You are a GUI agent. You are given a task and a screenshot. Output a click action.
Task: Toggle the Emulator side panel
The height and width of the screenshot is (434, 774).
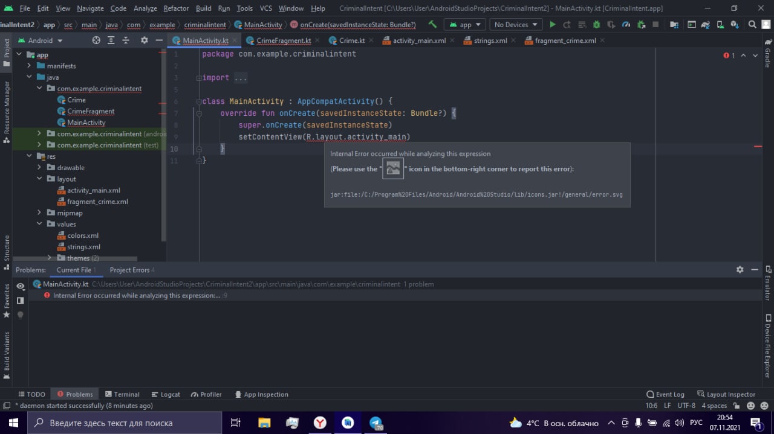pos(768,283)
